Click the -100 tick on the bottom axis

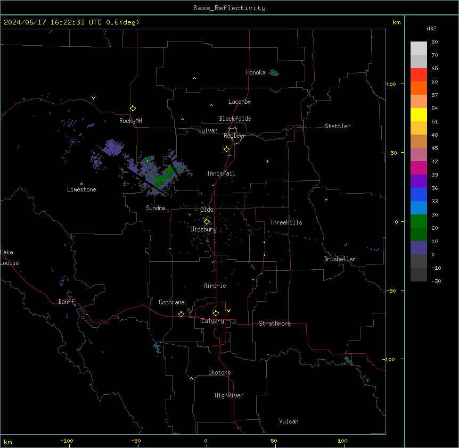(x=67, y=441)
